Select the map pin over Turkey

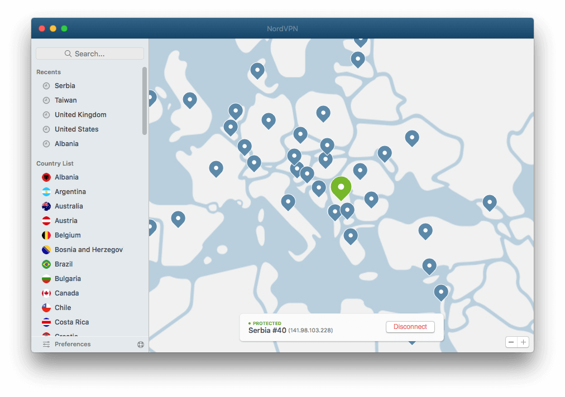(x=425, y=231)
